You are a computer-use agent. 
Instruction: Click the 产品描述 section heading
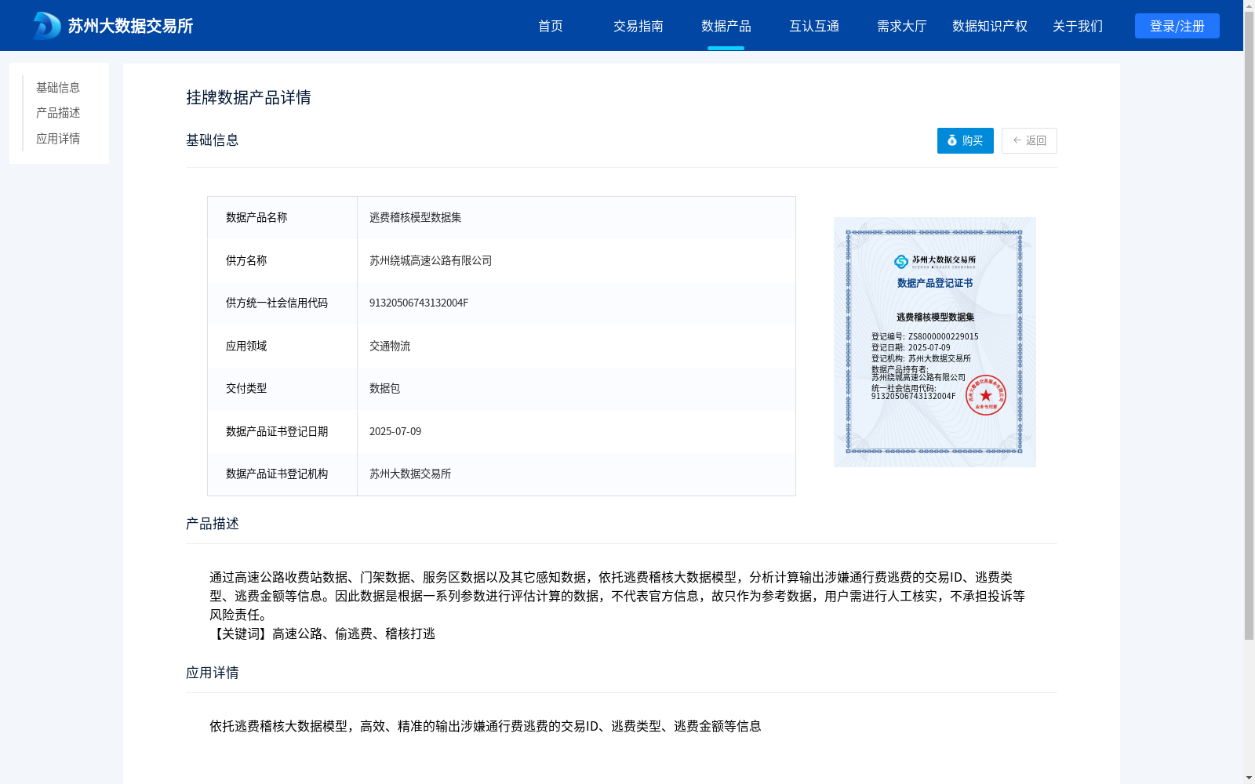(x=213, y=524)
